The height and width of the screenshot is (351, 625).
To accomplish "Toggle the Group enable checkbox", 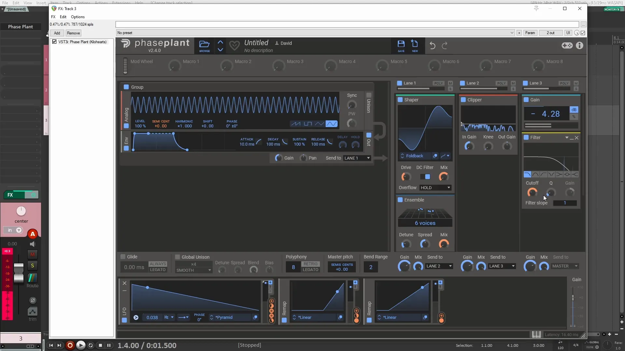I will (126, 87).
